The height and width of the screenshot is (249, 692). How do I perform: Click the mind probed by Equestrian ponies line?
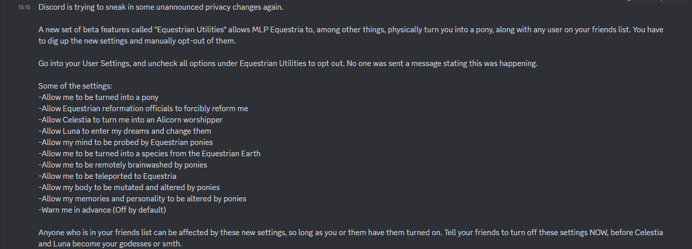tap(125, 142)
